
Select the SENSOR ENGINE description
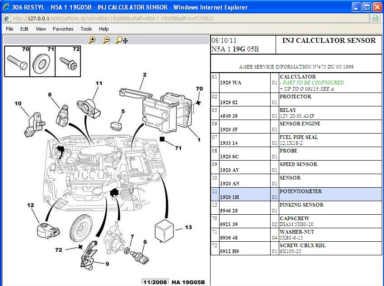pyautogui.click(x=300, y=124)
